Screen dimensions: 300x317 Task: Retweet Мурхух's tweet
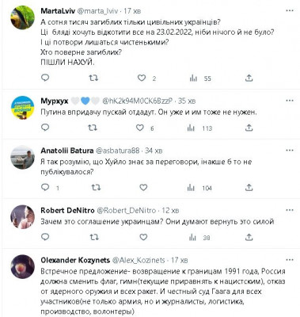(93, 128)
